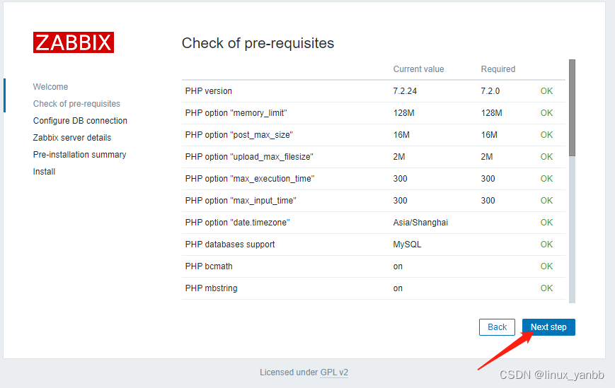Open Zabbix server details step
The height and width of the screenshot is (388, 615).
click(x=72, y=138)
